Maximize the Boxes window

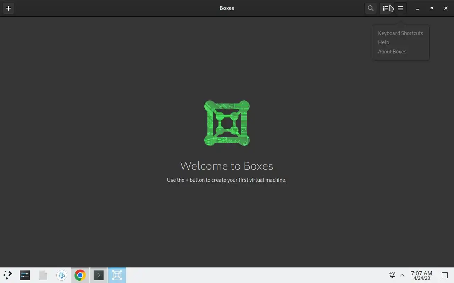[x=432, y=8]
